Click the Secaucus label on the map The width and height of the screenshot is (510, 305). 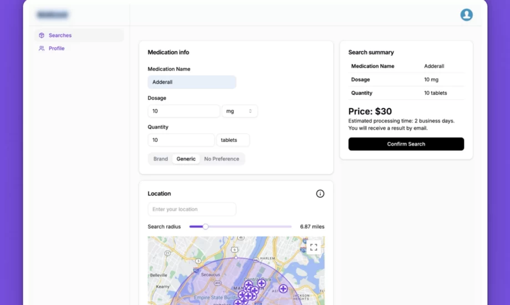pos(211,274)
